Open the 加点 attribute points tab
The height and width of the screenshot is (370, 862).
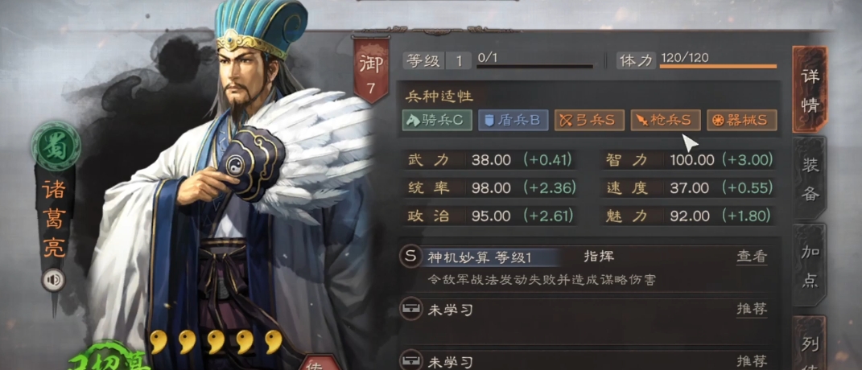pos(810,268)
